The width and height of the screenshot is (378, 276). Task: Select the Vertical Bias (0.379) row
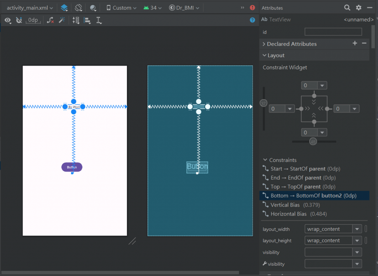[315, 205]
